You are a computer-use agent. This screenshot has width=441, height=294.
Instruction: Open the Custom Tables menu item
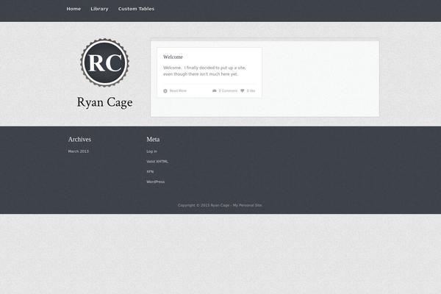pyautogui.click(x=136, y=9)
